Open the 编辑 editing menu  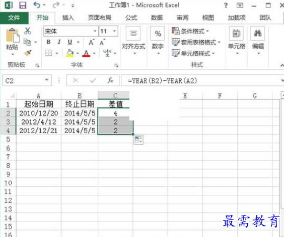(258, 41)
